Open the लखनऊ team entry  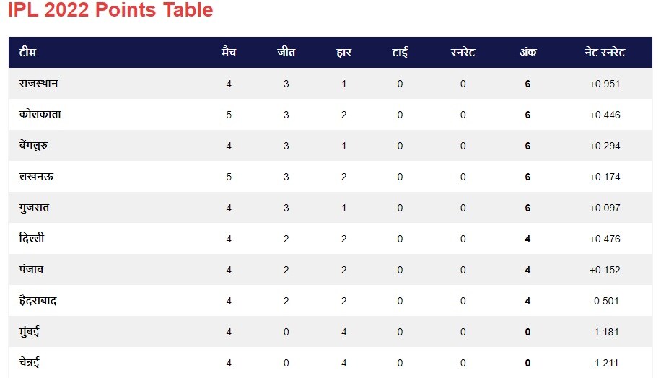[36, 177]
